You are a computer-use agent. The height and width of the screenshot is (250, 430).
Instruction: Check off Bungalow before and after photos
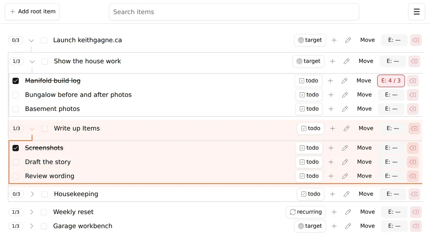[x=16, y=95]
